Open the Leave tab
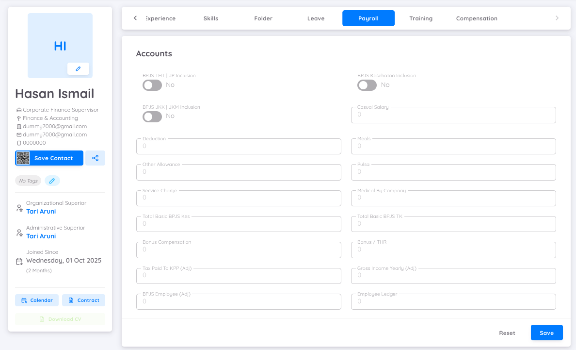The height and width of the screenshot is (350, 576). 316,18
